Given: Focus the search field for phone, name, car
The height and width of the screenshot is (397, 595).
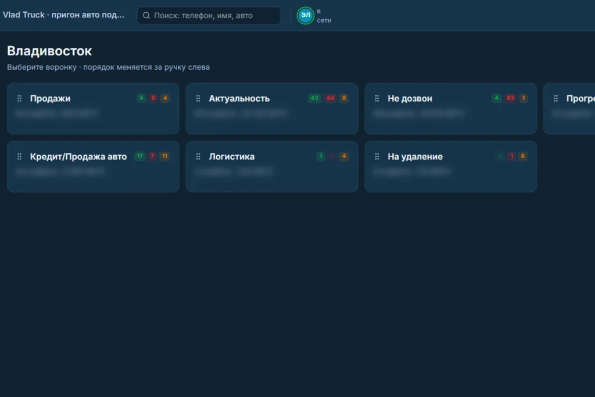Looking at the screenshot, I should 209,16.
